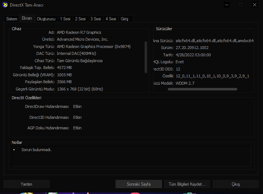The image size is (263, 194).
Task: Minimize the DirectX window
Action: click(x=227, y=5)
